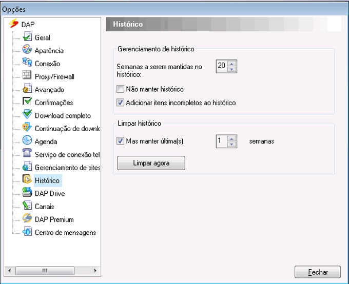
Task: Open the Aparência settings page
Action: (49, 51)
